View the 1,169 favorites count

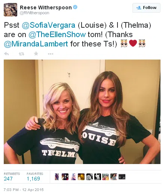33,179
